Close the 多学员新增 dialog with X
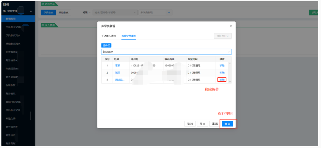 (x=231, y=26)
